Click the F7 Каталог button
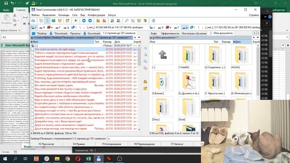The height and width of the screenshot is (163, 290). tap(177, 144)
